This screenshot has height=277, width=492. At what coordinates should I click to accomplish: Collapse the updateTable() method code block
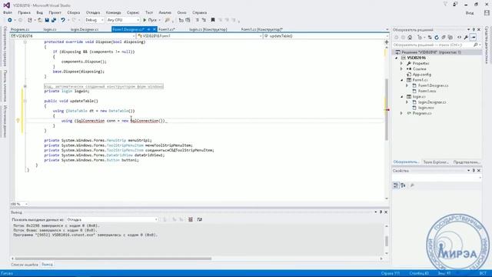point(25,101)
